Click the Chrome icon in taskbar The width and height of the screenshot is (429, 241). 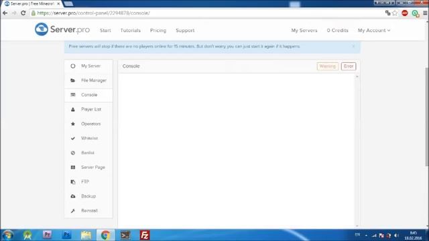(x=105, y=235)
